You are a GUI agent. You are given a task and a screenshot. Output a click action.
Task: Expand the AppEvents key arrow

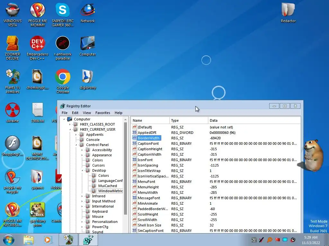(76, 135)
